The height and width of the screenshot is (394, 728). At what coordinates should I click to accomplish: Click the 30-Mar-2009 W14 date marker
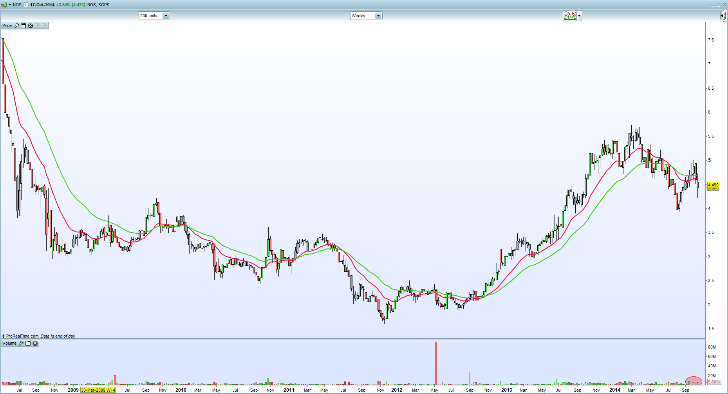point(98,390)
